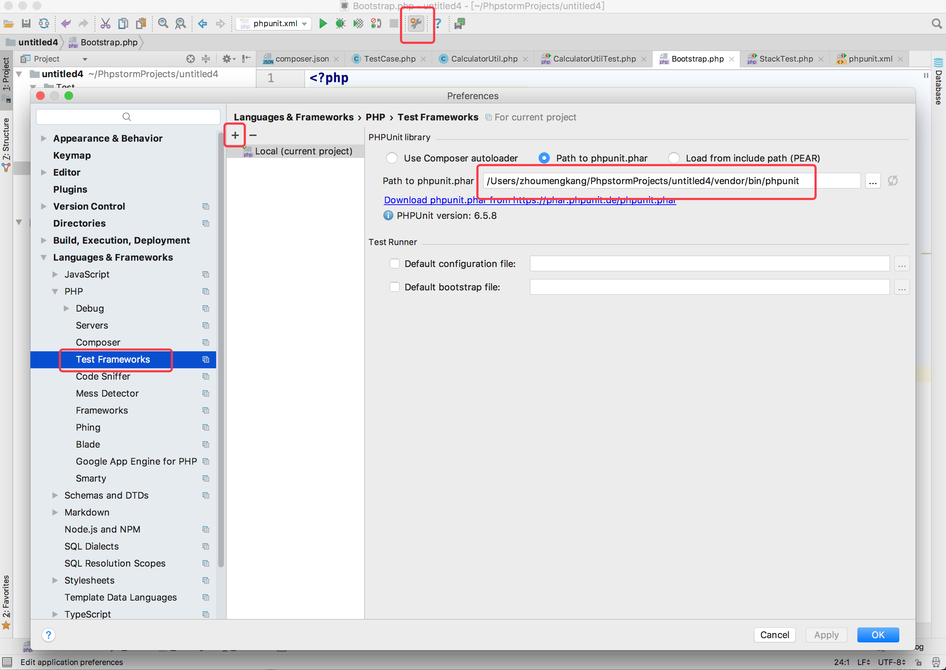Image resolution: width=946 pixels, height=670 pixels.
Task: Click the Cut scissors icon
Action: 105,23
